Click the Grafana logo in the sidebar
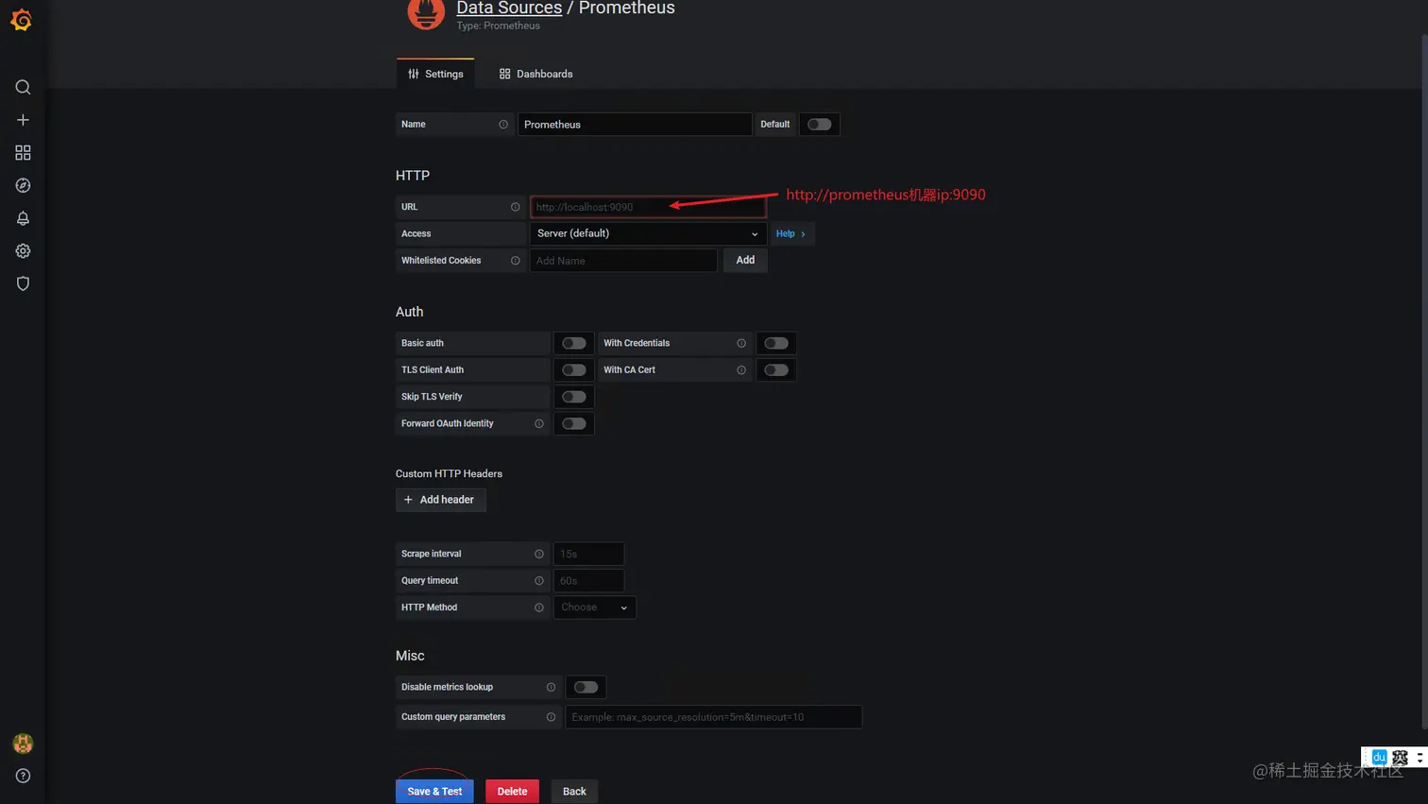This screenshot has height=804, width=1428. [x=22, y=20]
